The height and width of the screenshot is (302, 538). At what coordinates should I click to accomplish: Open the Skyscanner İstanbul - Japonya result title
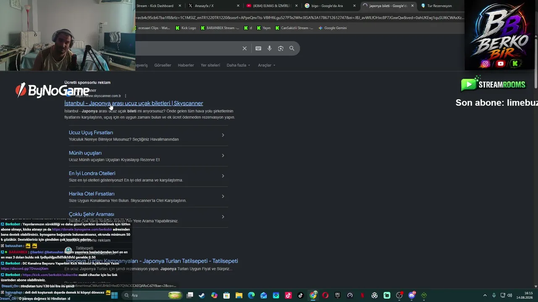tap(134, 103)
